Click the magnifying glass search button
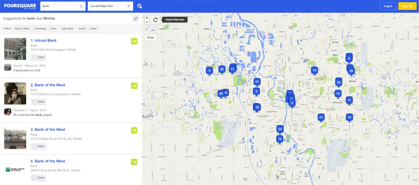 (140, 6)
